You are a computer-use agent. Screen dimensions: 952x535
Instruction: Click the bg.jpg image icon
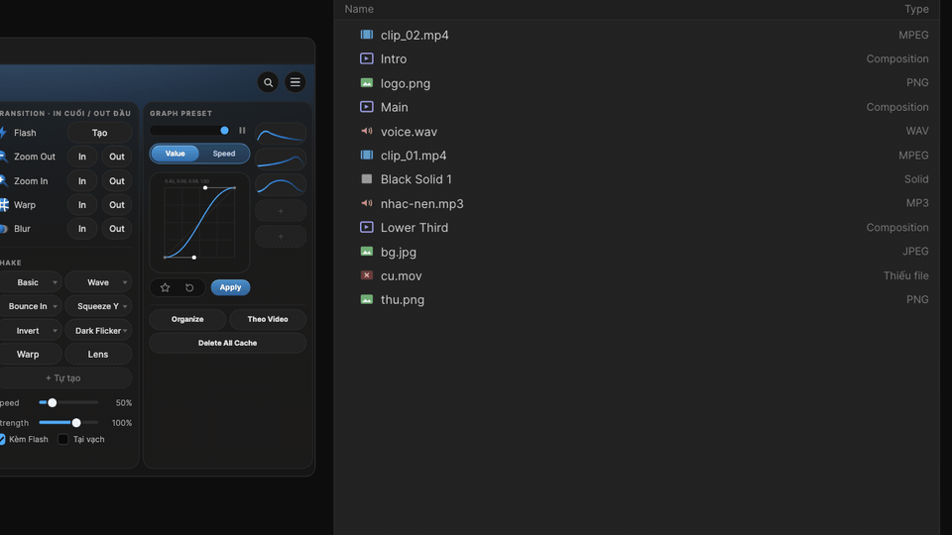point(367,251)
